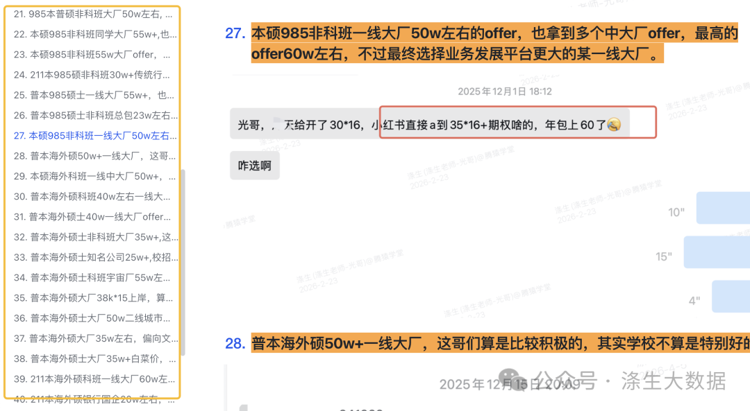Image resolution: width=750 pixels, height=411 pixels.
Task: Play the 4" voice message bubble
Action: [731, 297]
